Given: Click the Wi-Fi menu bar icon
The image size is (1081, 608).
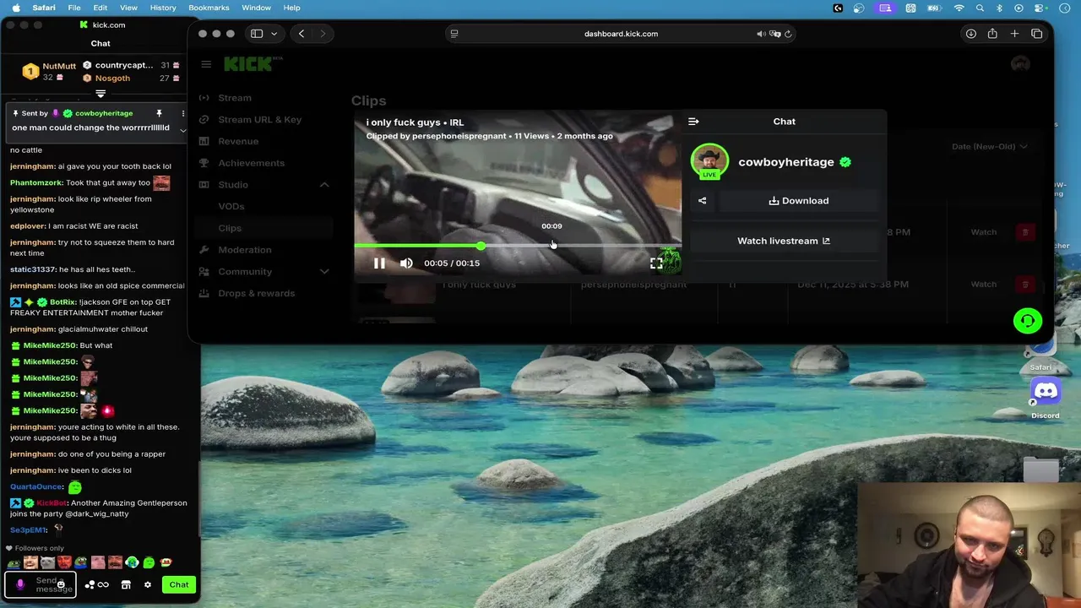Looking at the screenshot, I should pyautogui.click(x=959, y=8).
